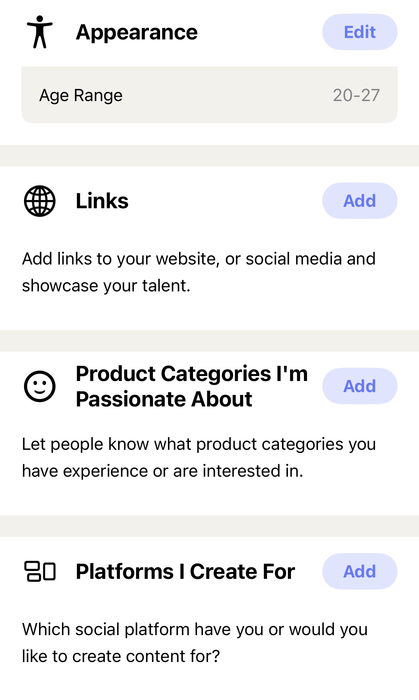
Task: Click the 'Add links to your website' description
Action: pyautogui.click(x=199, y=272)
